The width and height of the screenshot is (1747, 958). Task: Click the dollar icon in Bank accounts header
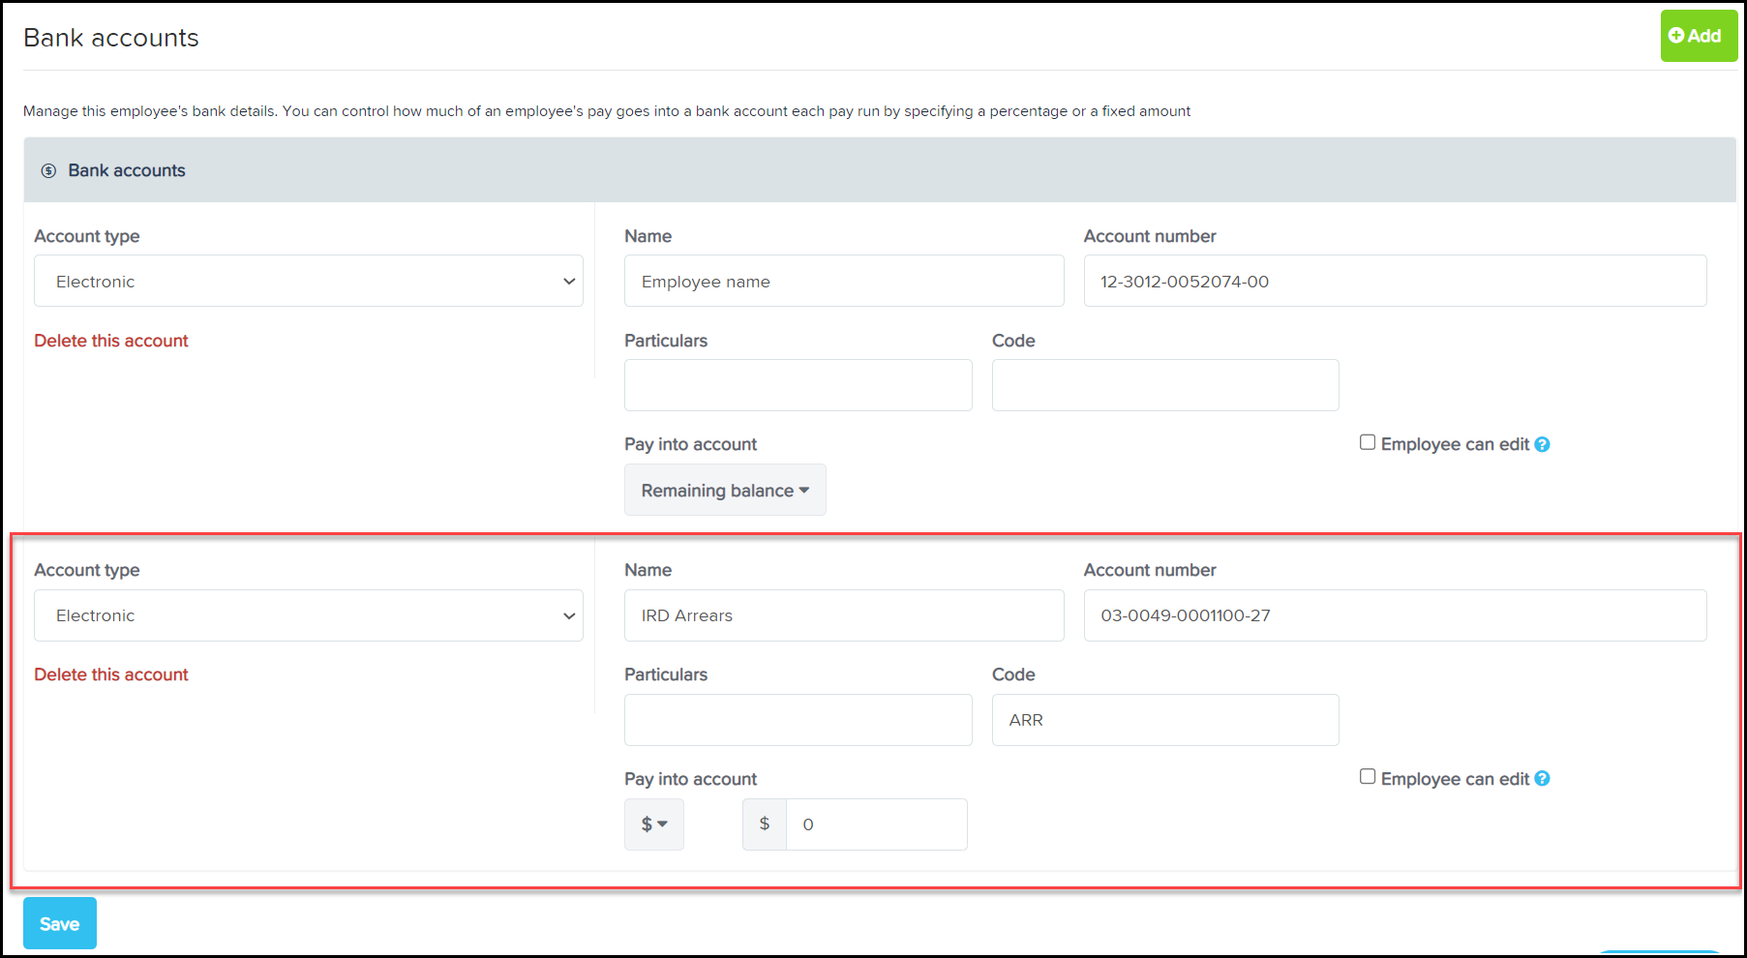(48, 171)
